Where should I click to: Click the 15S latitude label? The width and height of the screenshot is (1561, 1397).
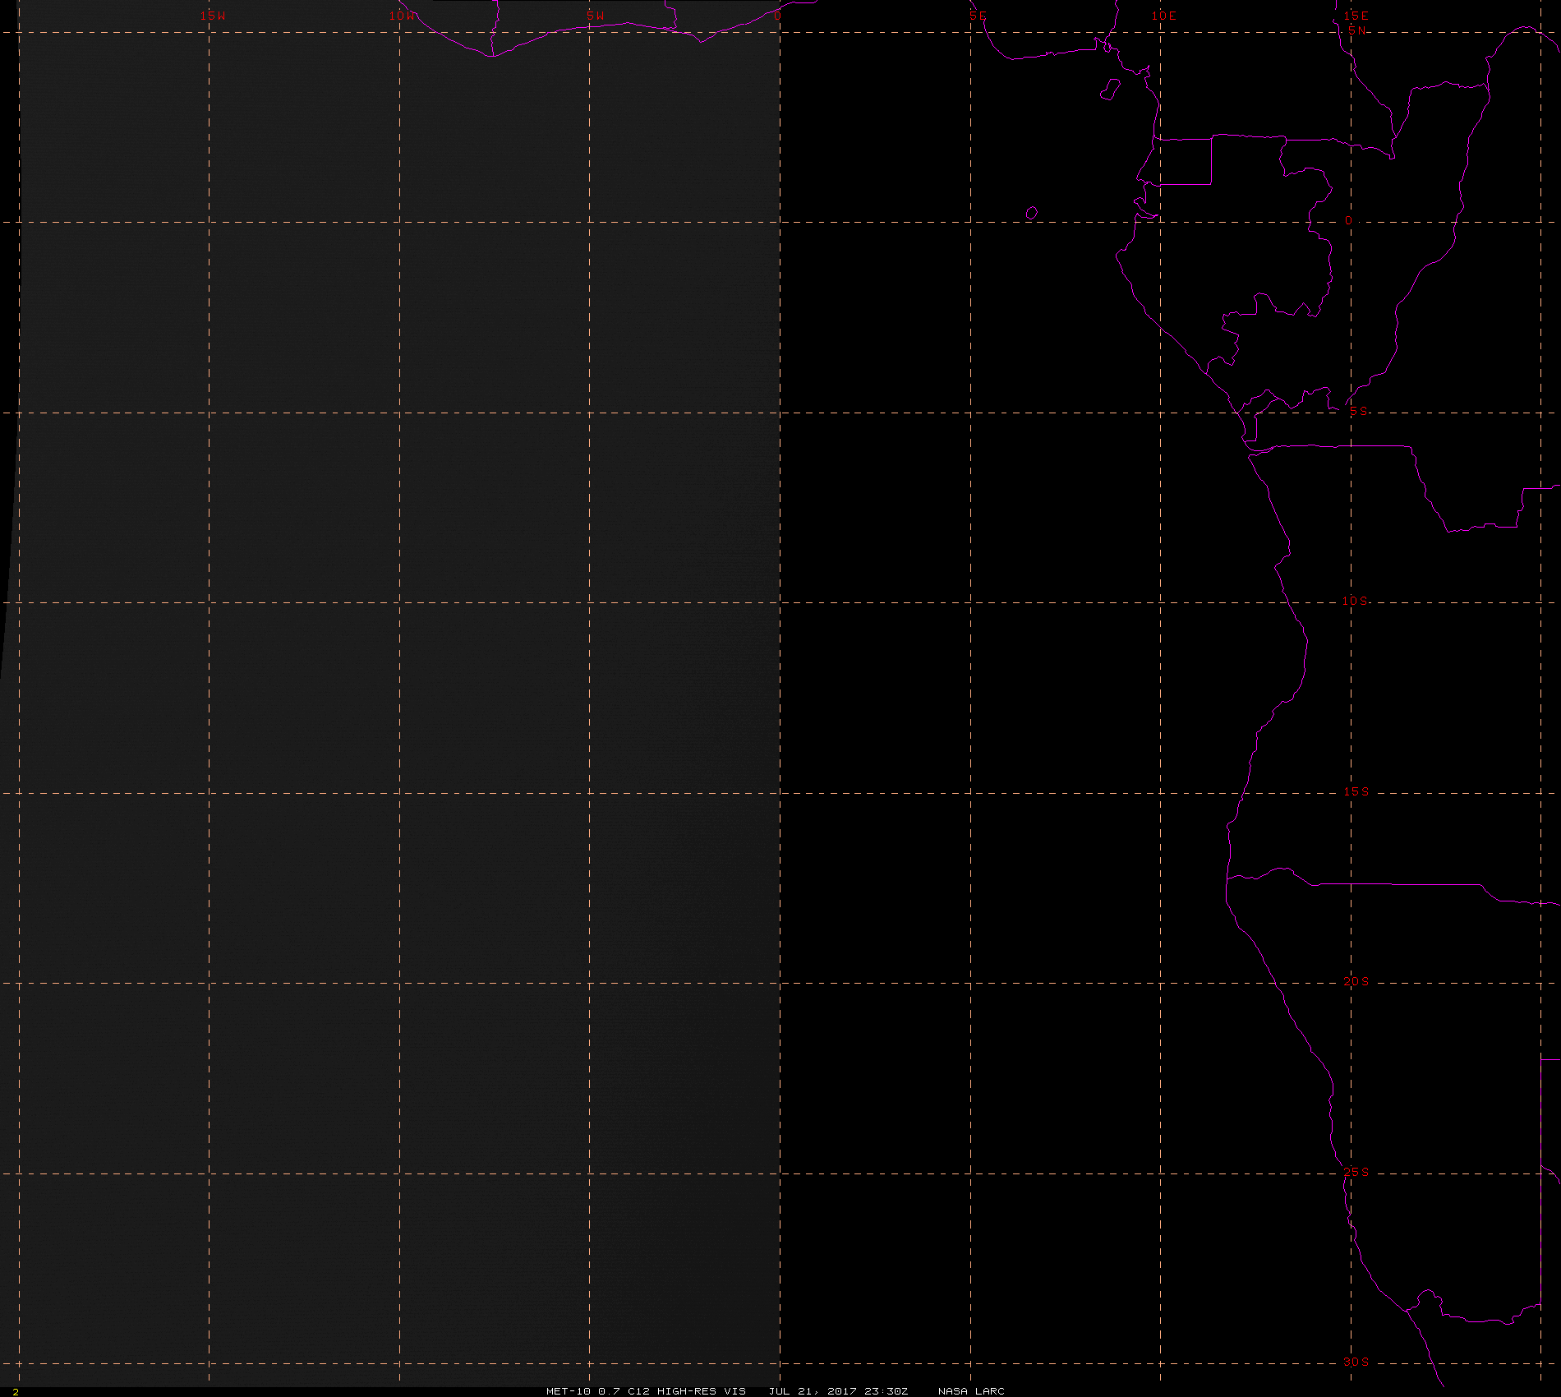pos(1356,791)
